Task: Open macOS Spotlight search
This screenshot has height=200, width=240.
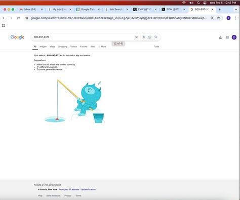Action: pyautogui.click(x=198, y=3)
